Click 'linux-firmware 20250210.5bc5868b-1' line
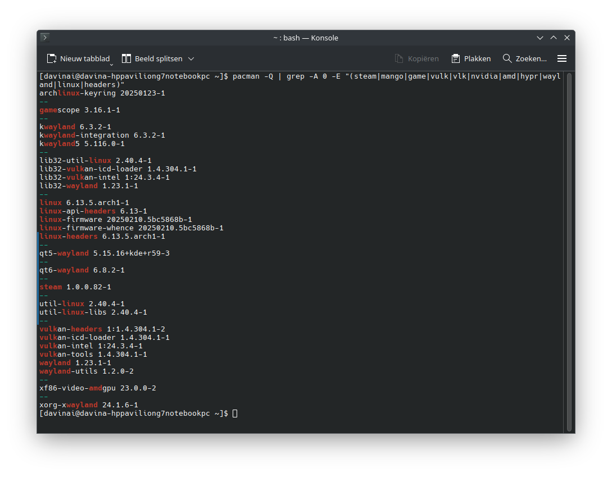 pyautogui.click(x=116, y=220)
